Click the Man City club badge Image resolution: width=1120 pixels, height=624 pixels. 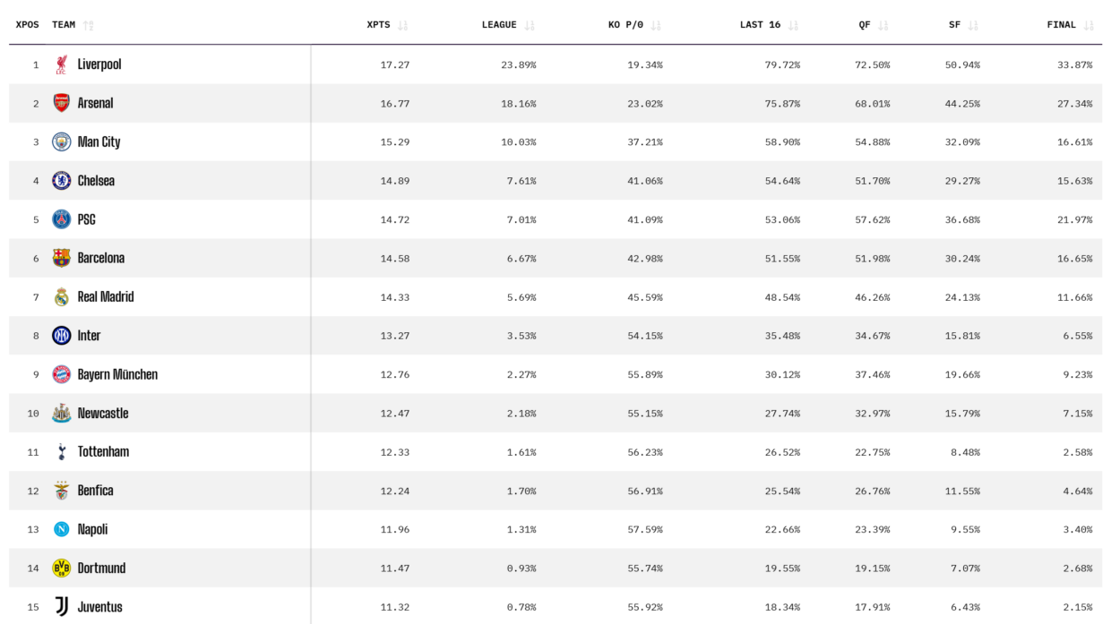click(61, 141)
